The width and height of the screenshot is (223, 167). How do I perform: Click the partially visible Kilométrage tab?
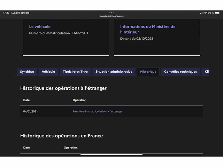[x=207, y=72]
